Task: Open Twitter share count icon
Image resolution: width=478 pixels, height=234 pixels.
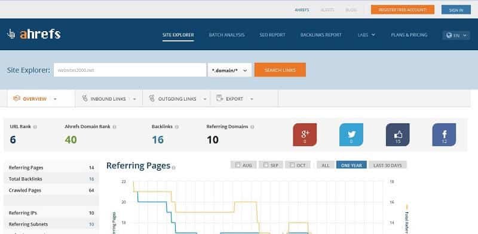Action: click(x=351, y=135)
